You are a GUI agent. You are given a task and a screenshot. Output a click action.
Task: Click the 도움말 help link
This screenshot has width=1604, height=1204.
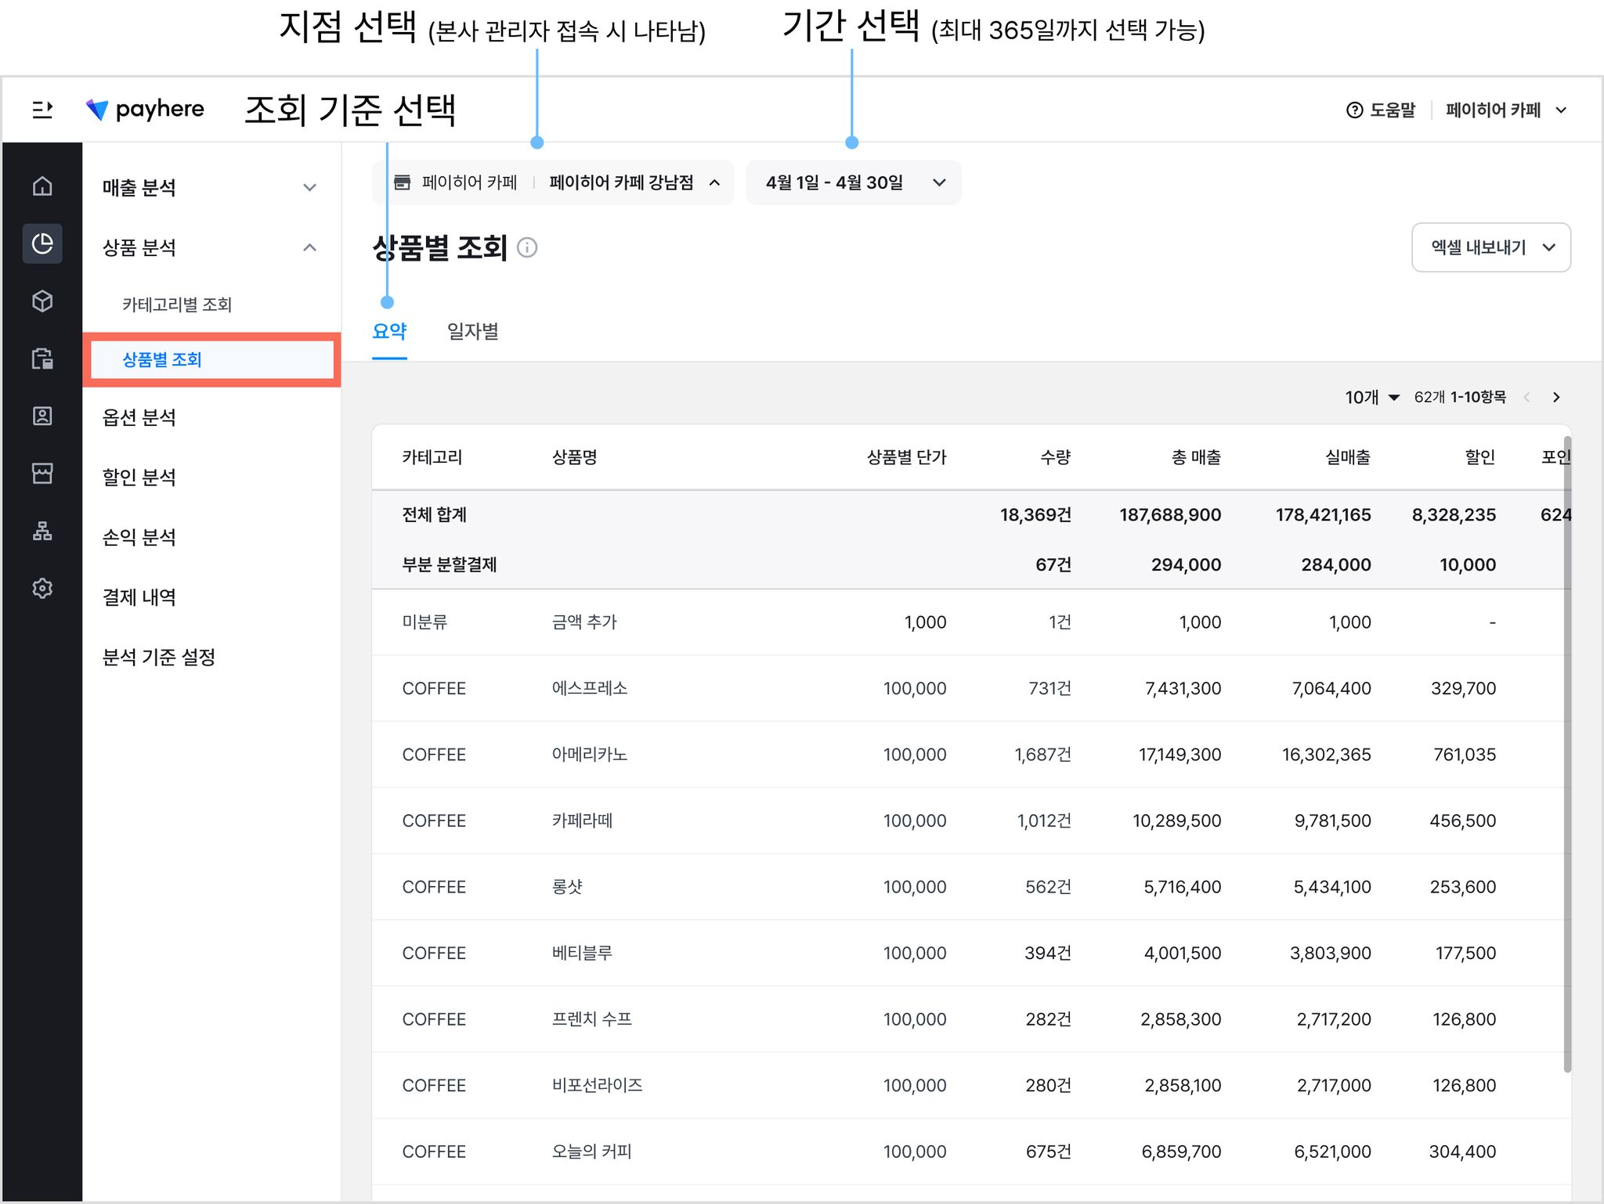(x=1392, y=110)
